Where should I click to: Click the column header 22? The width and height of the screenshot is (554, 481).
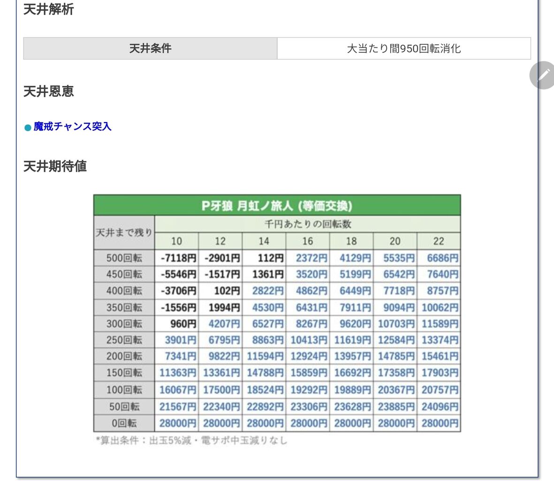(x=439, y=241)
